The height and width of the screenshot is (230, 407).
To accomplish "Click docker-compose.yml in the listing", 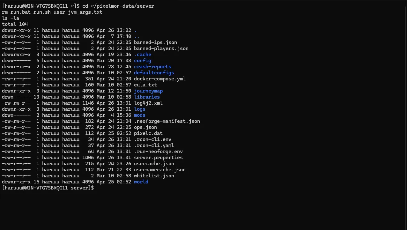I will click(x=160, y=79).
